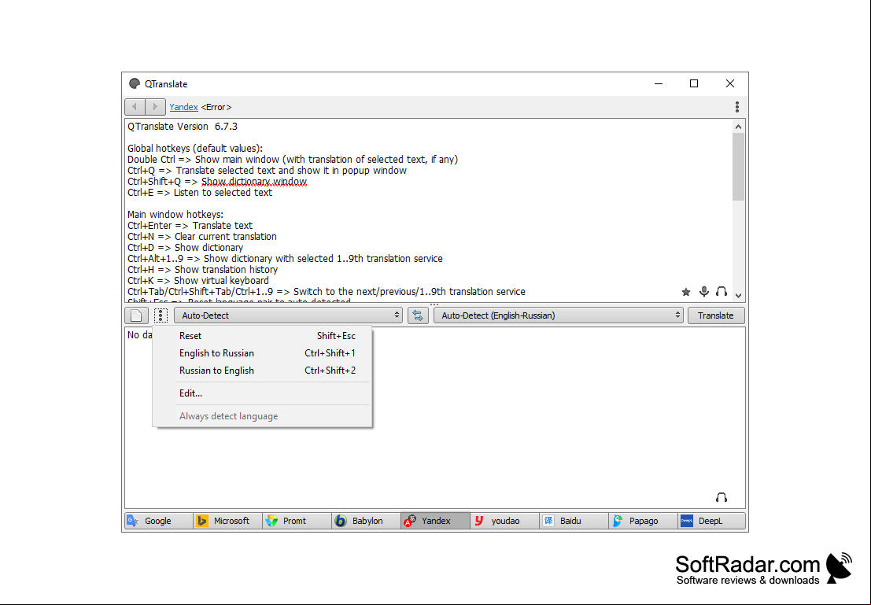Image resolution: width=871 pixels, height=605 pixels.
Task: Go forward with the right arrow button
Action: click(155, 107)
